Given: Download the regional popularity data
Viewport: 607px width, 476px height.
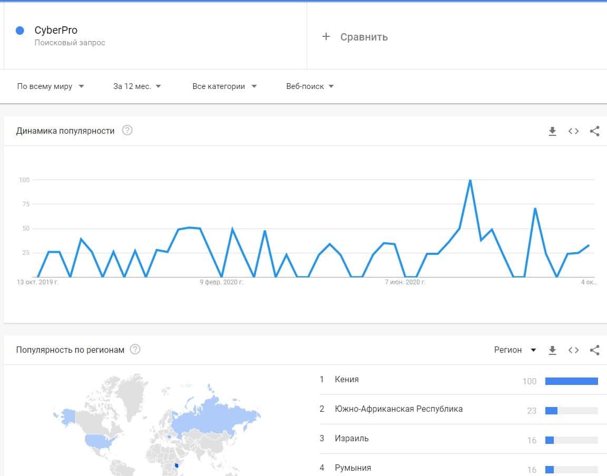Looking at the screenshot, I should tap(552, 350).
